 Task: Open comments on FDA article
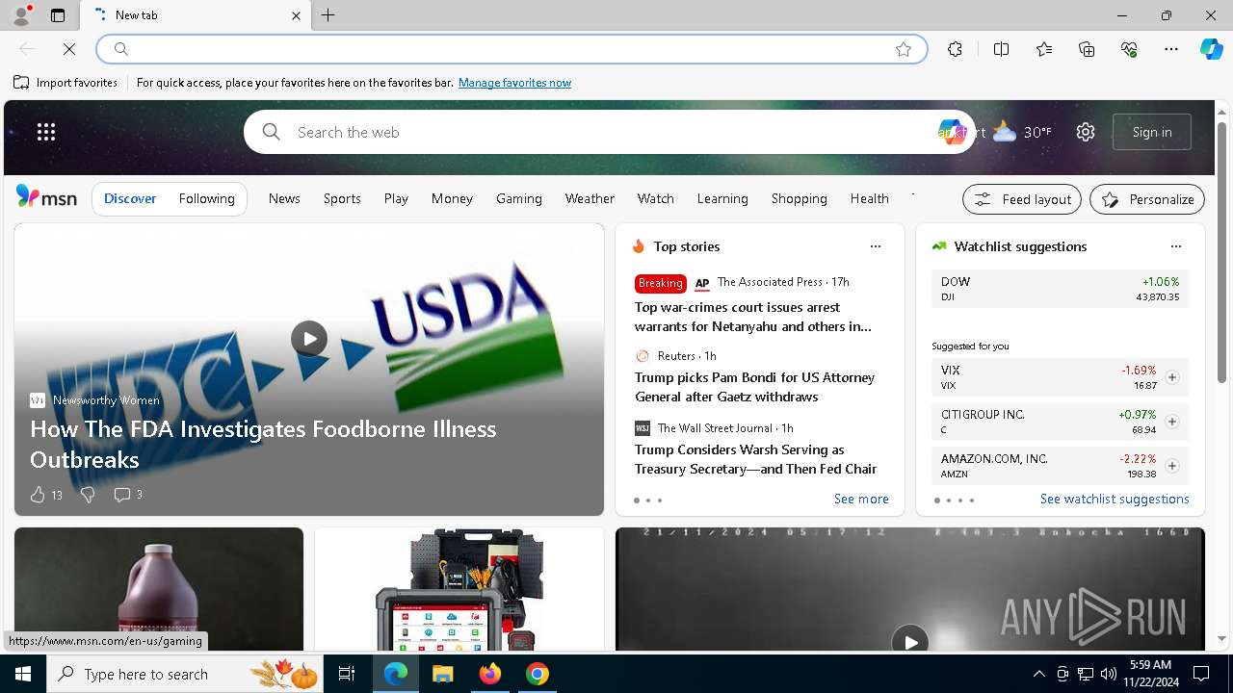pyautogui.click(x=128, y=495)
